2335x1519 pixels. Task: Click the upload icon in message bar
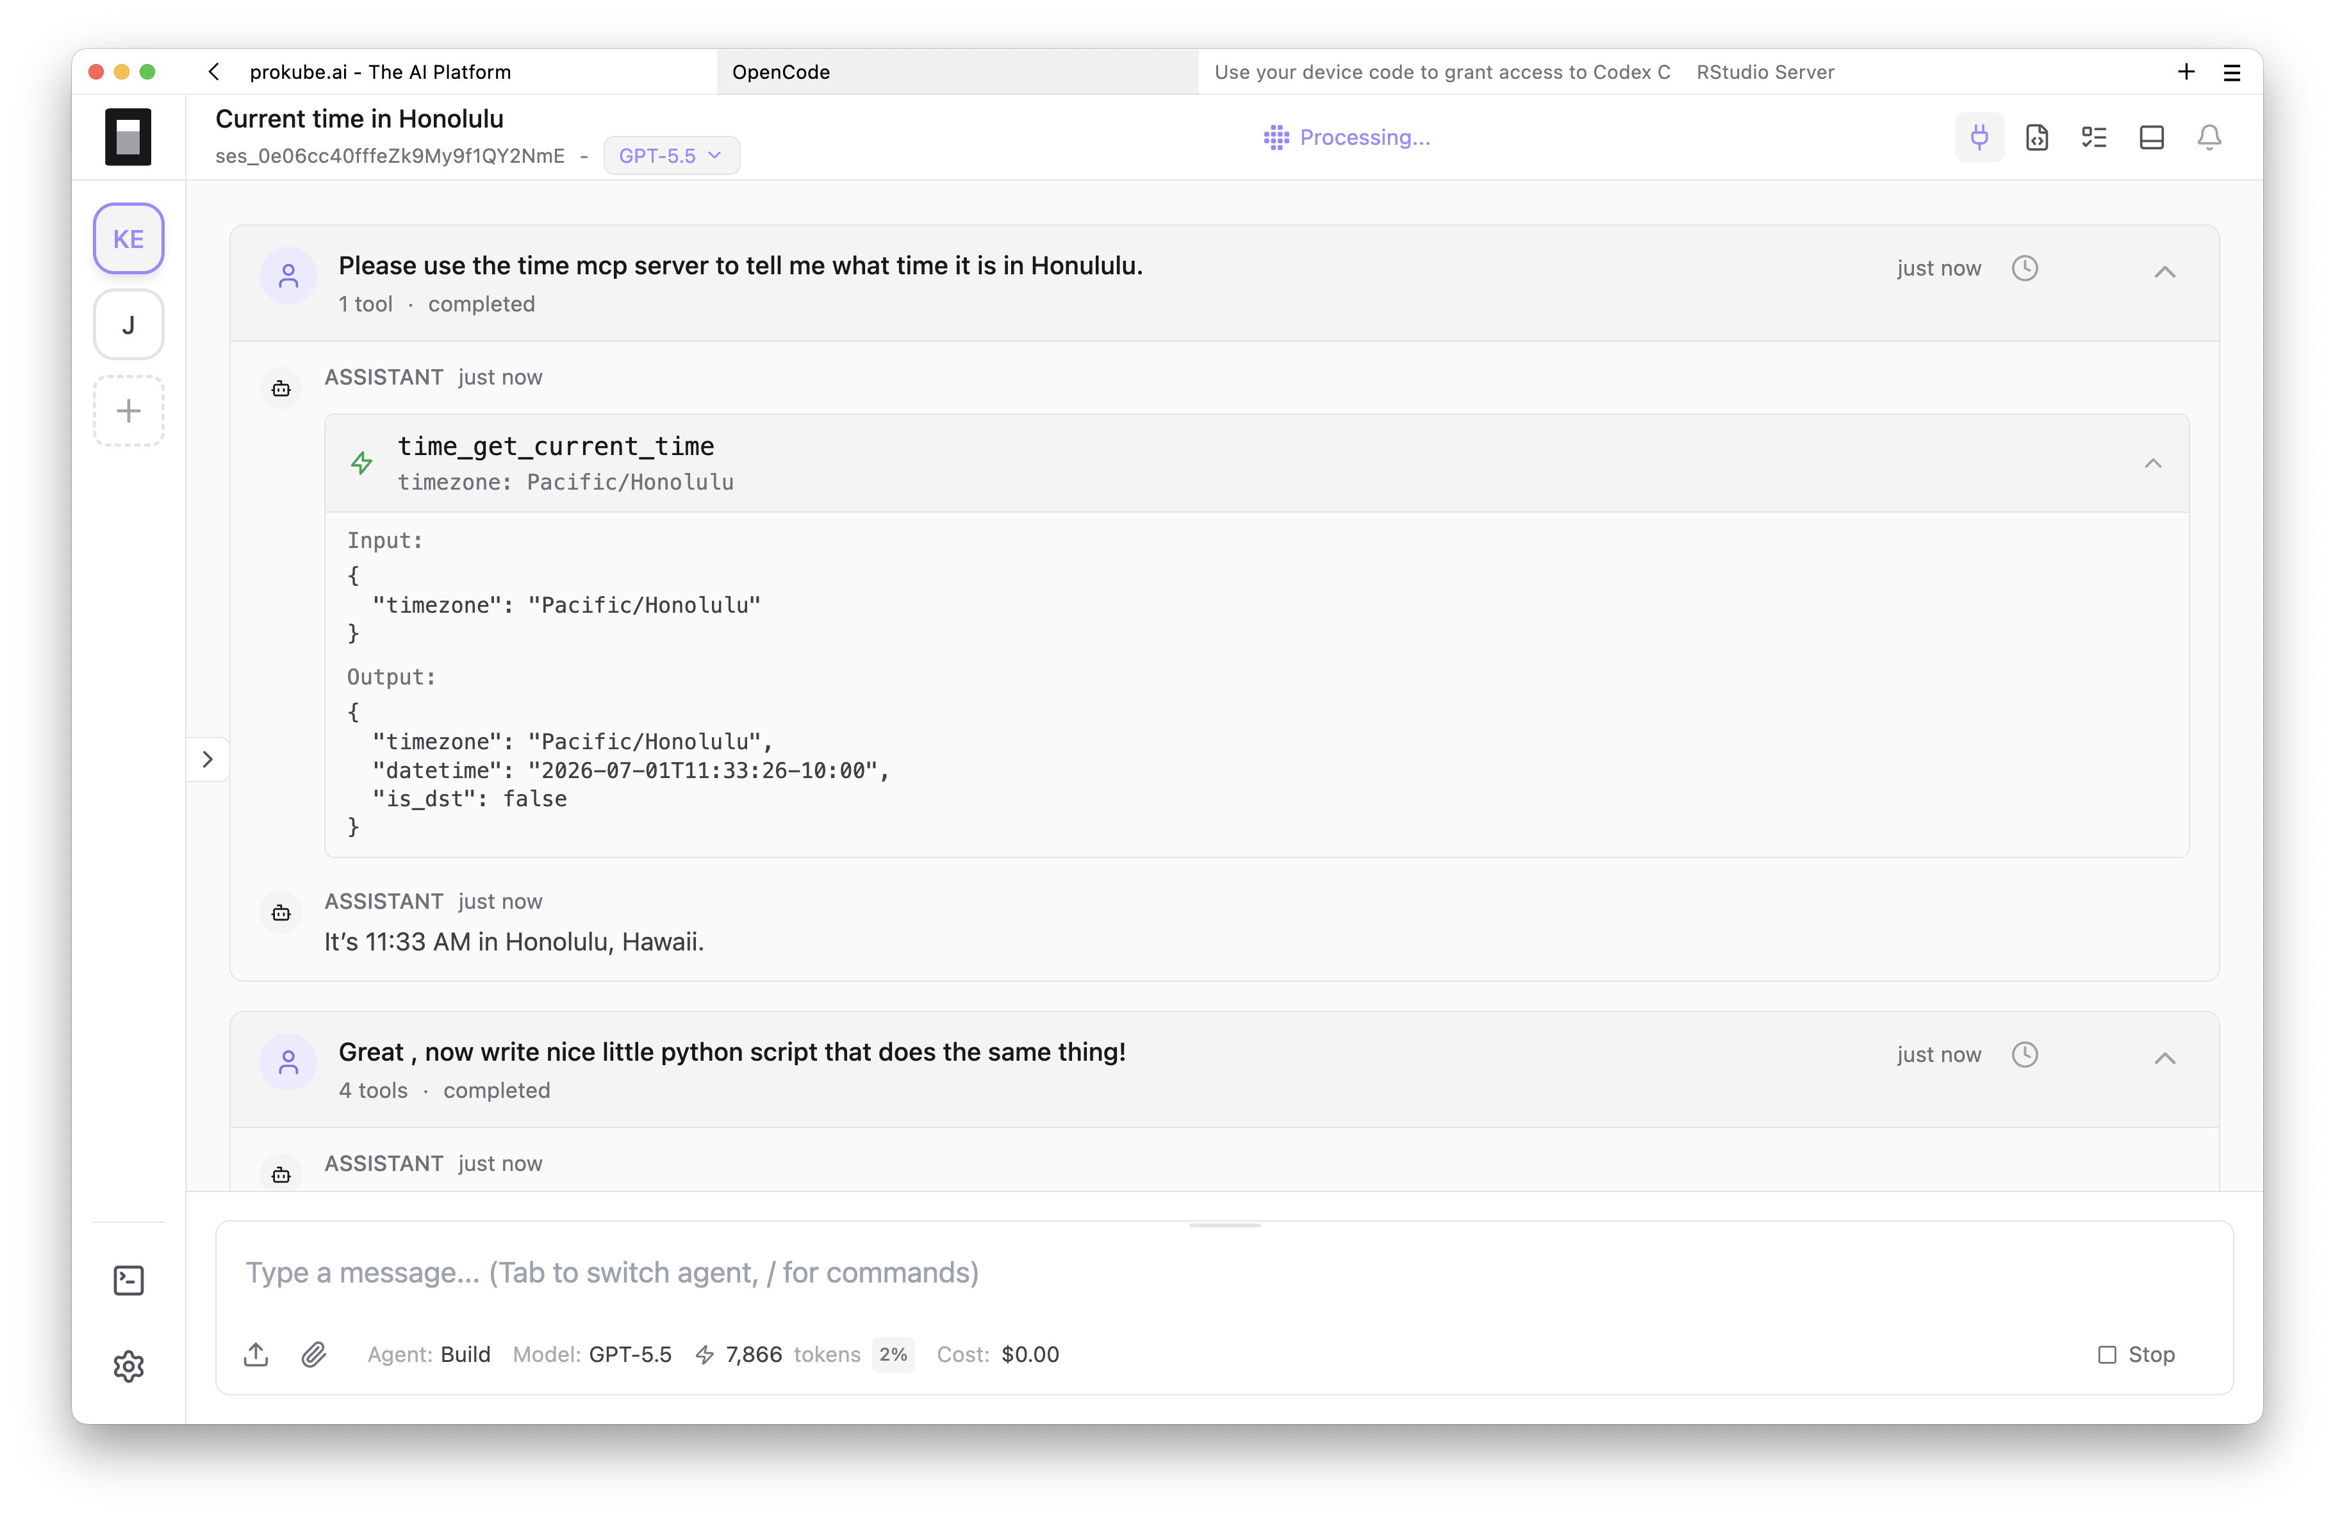[256, 1355]
